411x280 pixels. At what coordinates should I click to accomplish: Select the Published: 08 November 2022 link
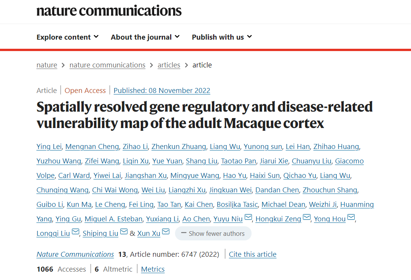tap(162, 91)
